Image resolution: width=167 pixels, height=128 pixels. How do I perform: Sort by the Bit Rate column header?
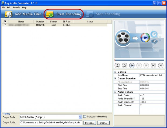tap(67, 22)
